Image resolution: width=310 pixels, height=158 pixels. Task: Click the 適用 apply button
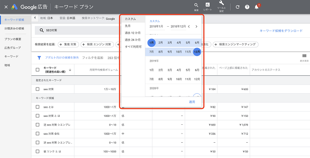coord(192,102)
